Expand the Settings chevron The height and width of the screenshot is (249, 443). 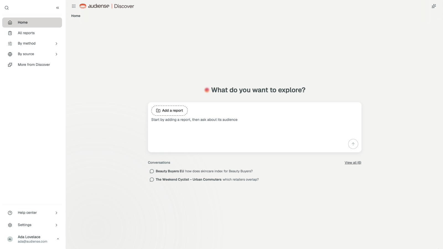56,225
